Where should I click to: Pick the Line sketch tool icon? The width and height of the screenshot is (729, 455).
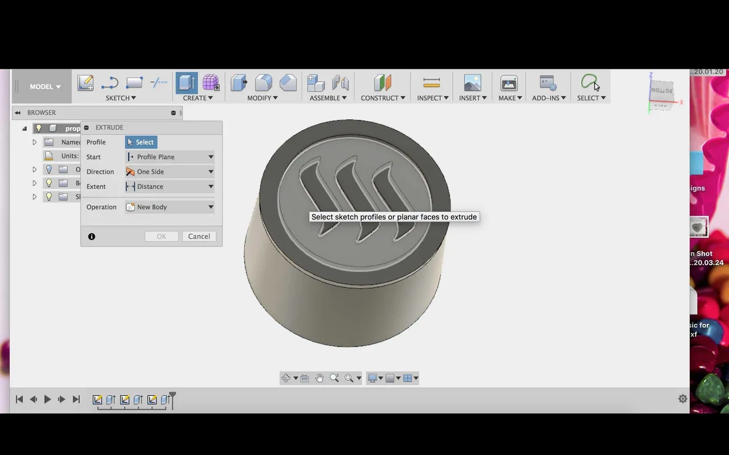[109, 83]
